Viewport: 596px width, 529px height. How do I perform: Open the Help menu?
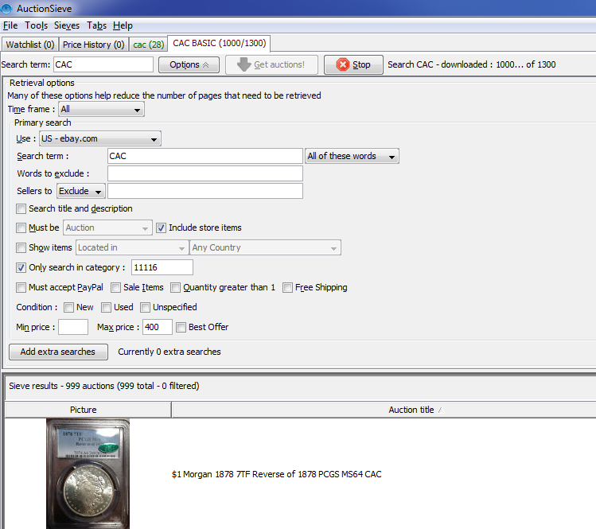[x=123, y=25]
